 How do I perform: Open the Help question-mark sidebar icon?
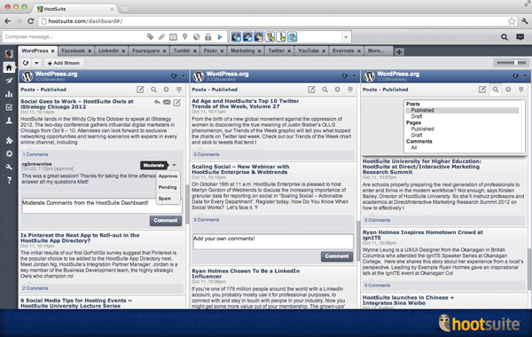(9, 180)
